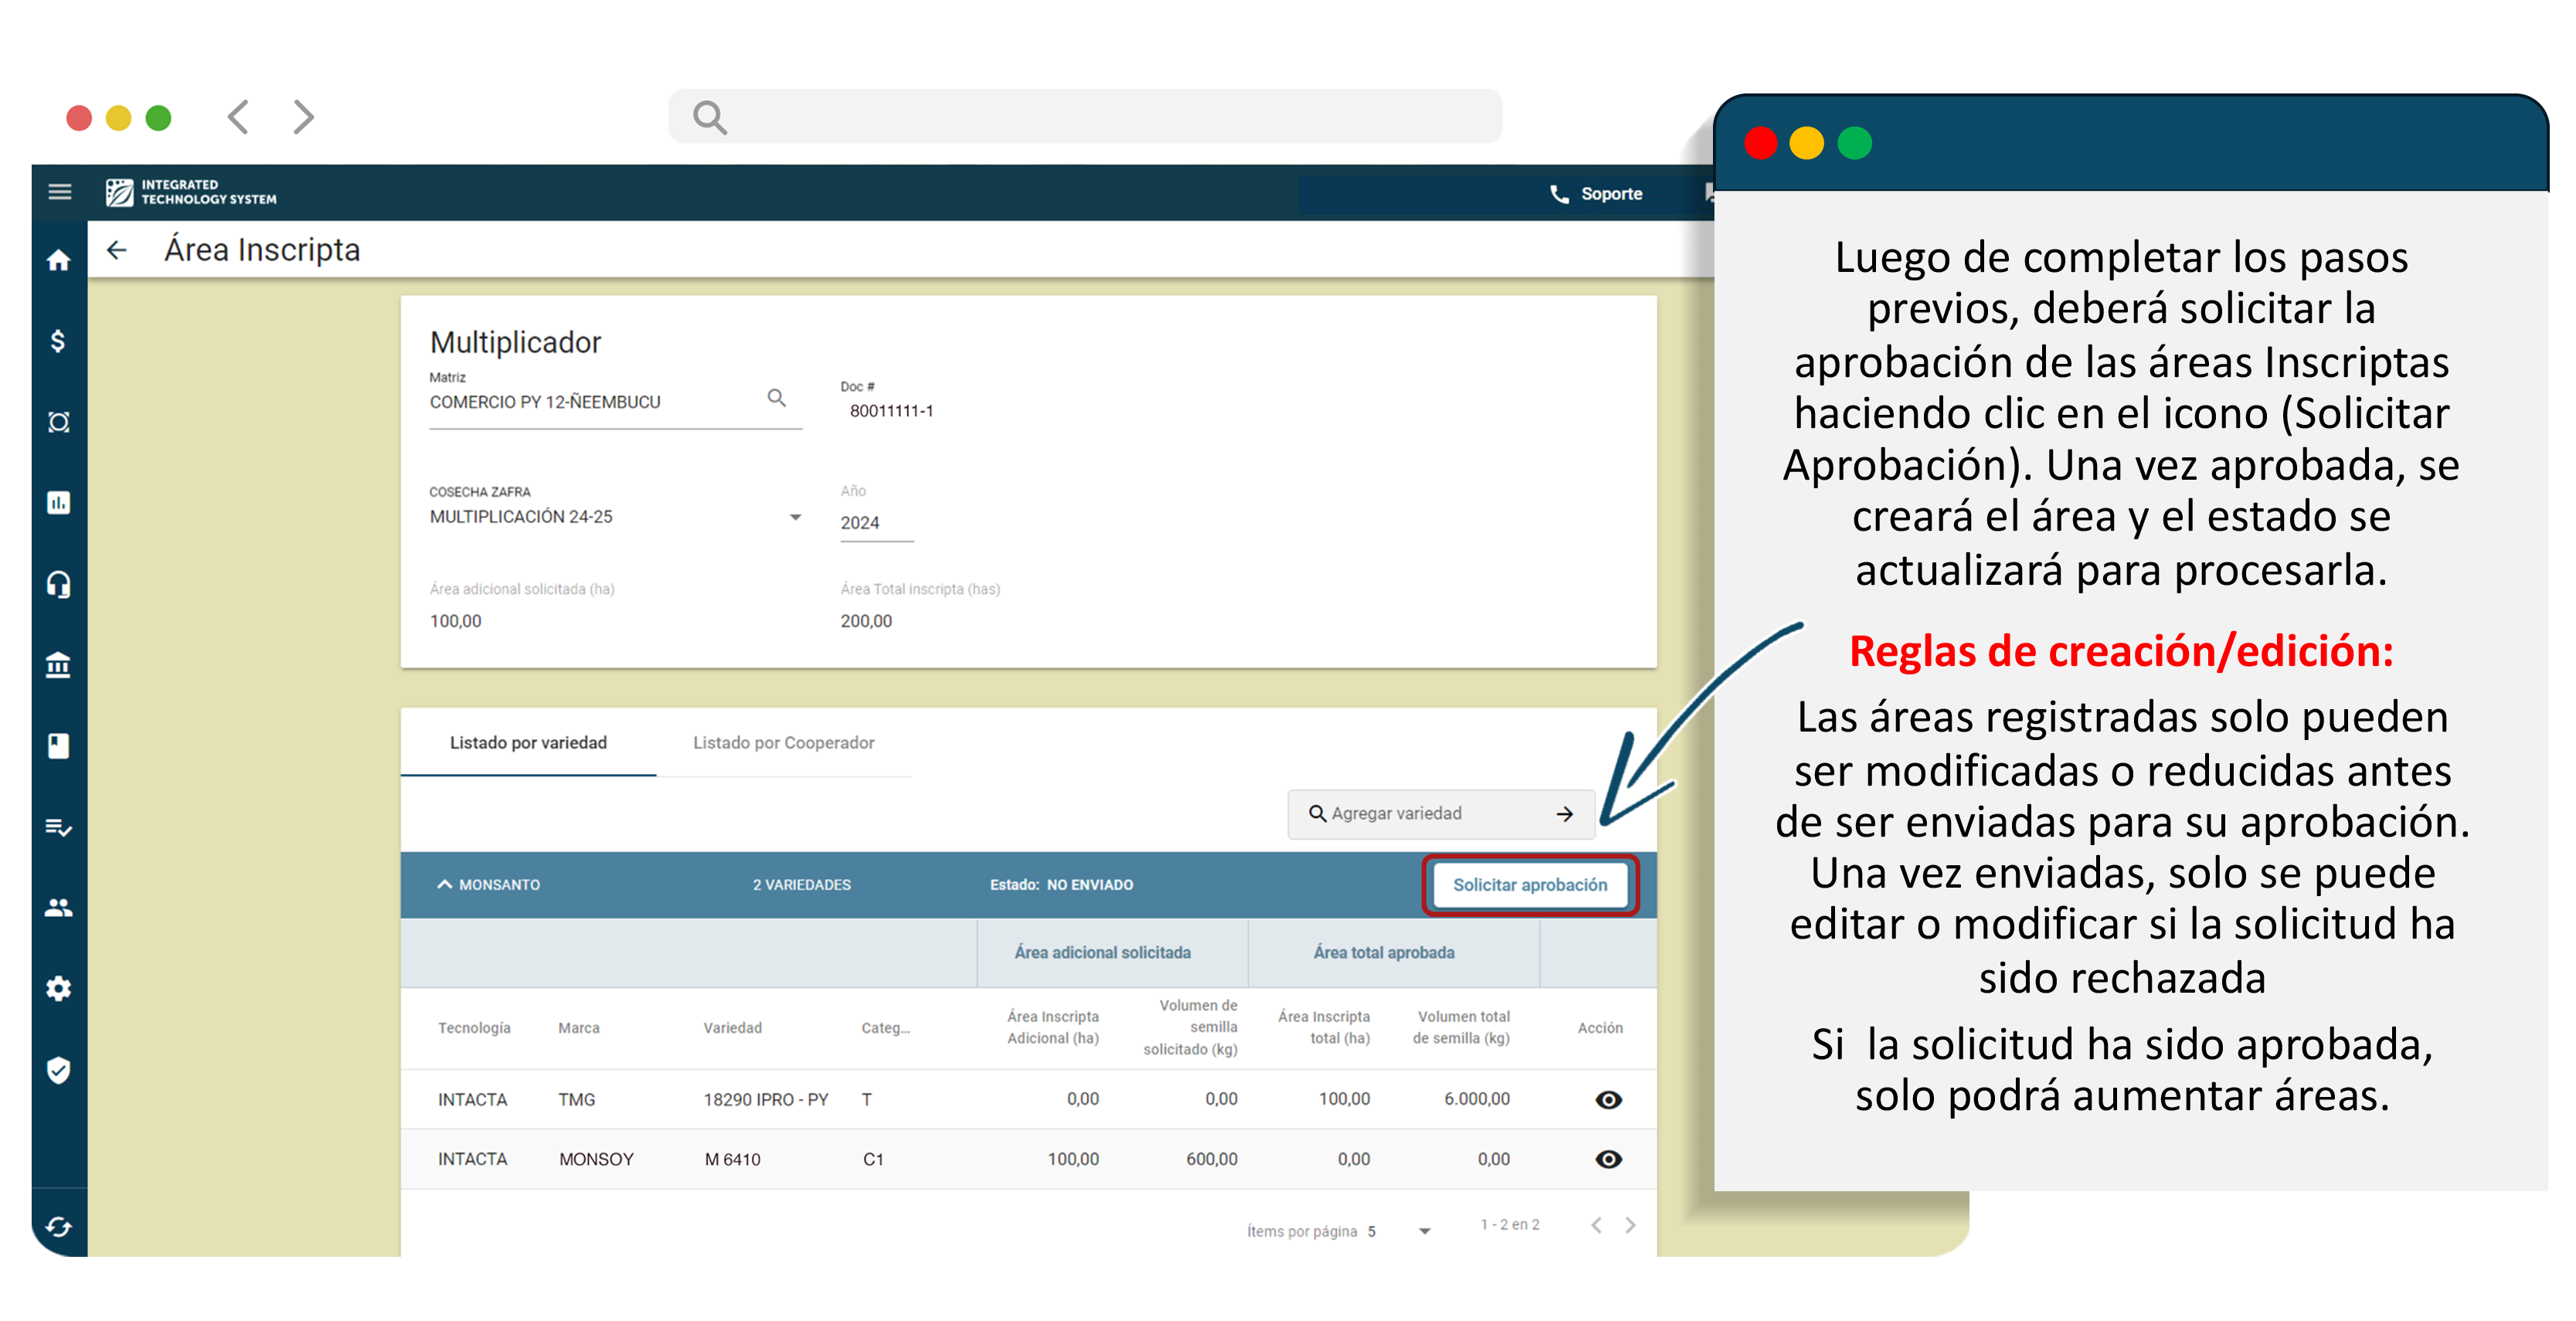Click the eye icon for the M 6410 variety
Image resolution: width=2576 pixels, height=1321 pixels.
(1607, 1158)
